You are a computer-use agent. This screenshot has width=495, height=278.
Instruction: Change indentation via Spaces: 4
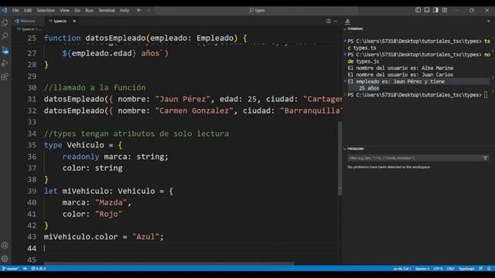(x=422, y=269)
